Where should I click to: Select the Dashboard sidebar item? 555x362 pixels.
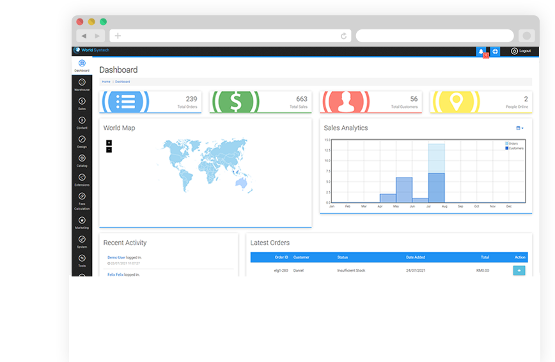pos(82,65)
